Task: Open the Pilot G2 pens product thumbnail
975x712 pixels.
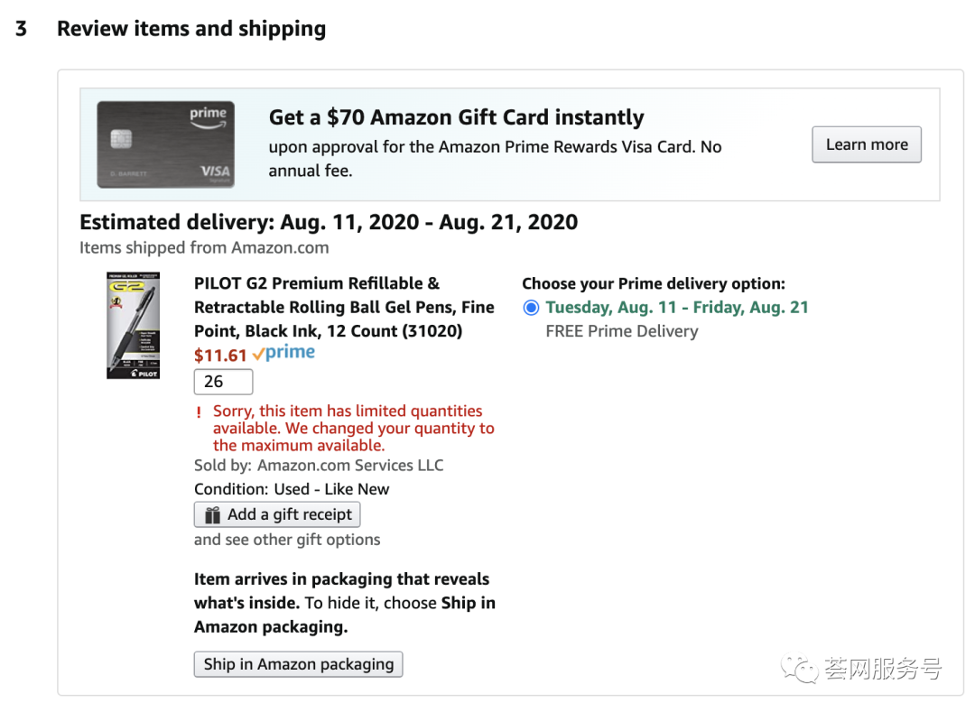Action: tap(133, 325)
